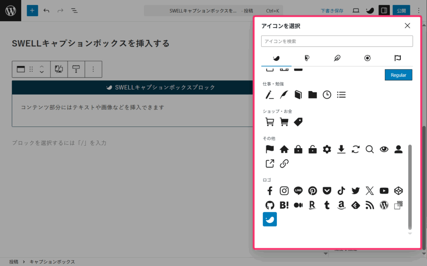The height and width of the screenshot is (266, 427).
Task: Open the block inserter plus button
Action: [x=32, y=10]
